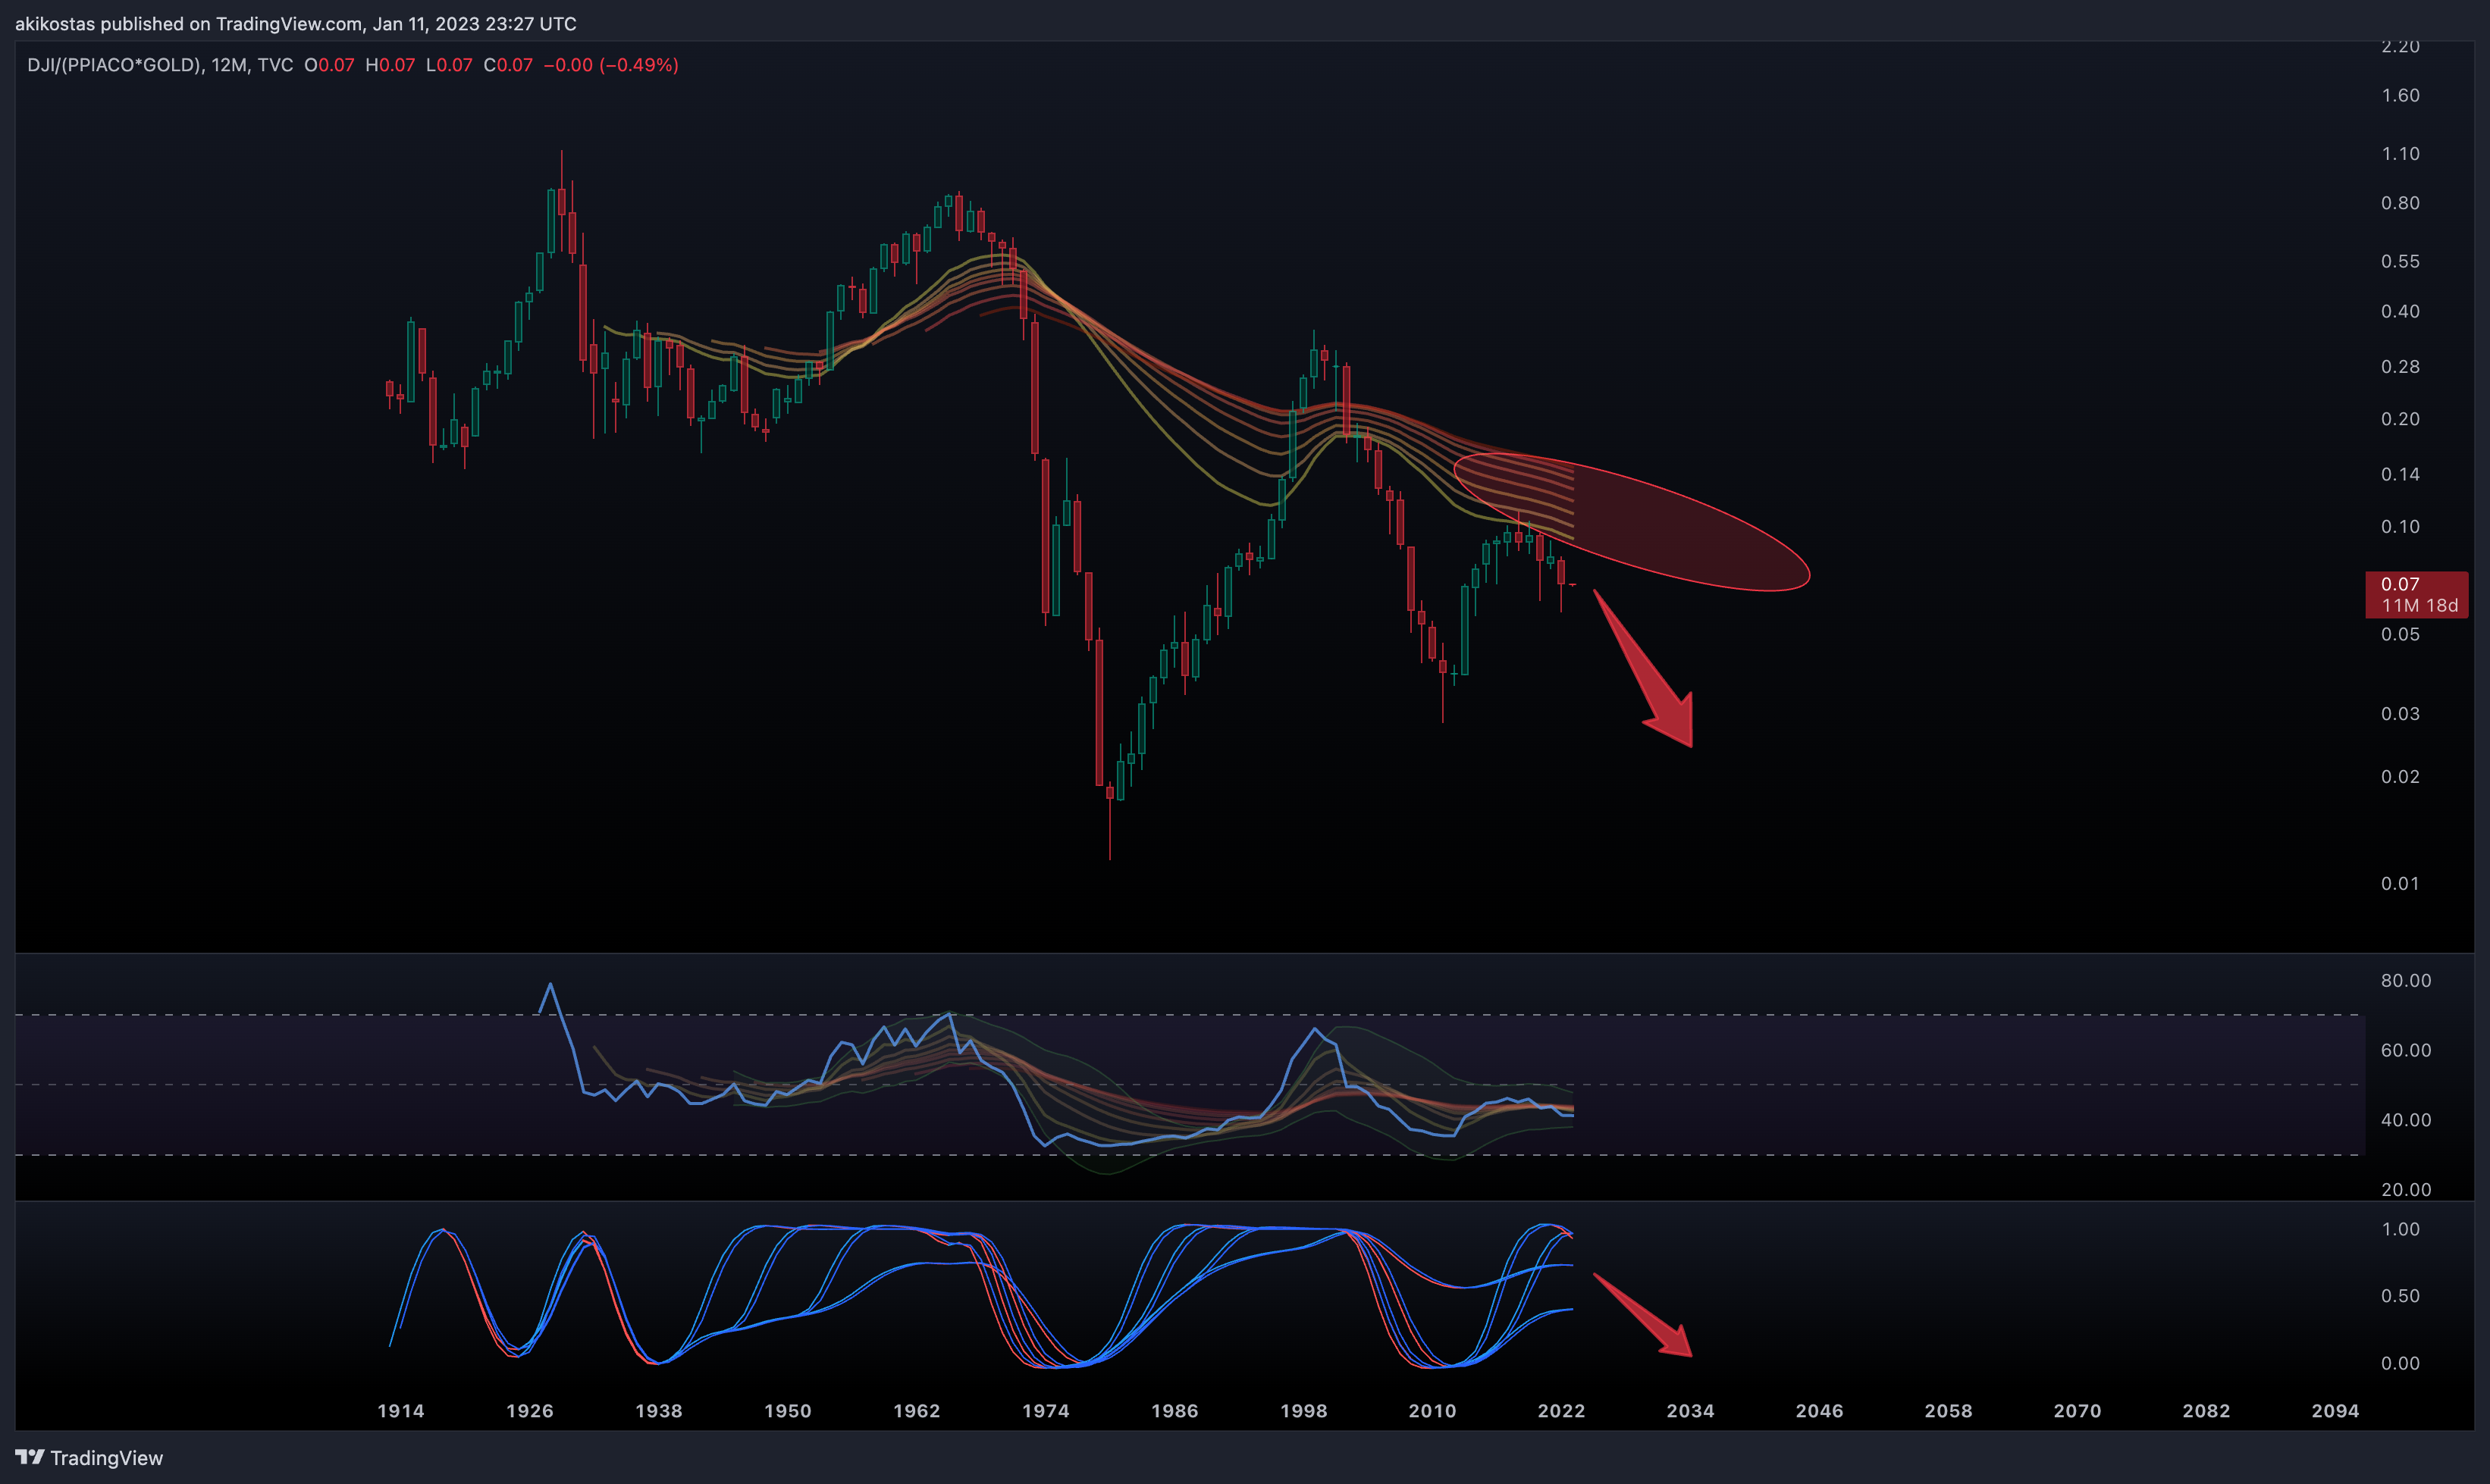The image size is (2490, 1484).
Task: Click the 2070 time axis label
Action: (x=2077, y=1411)
